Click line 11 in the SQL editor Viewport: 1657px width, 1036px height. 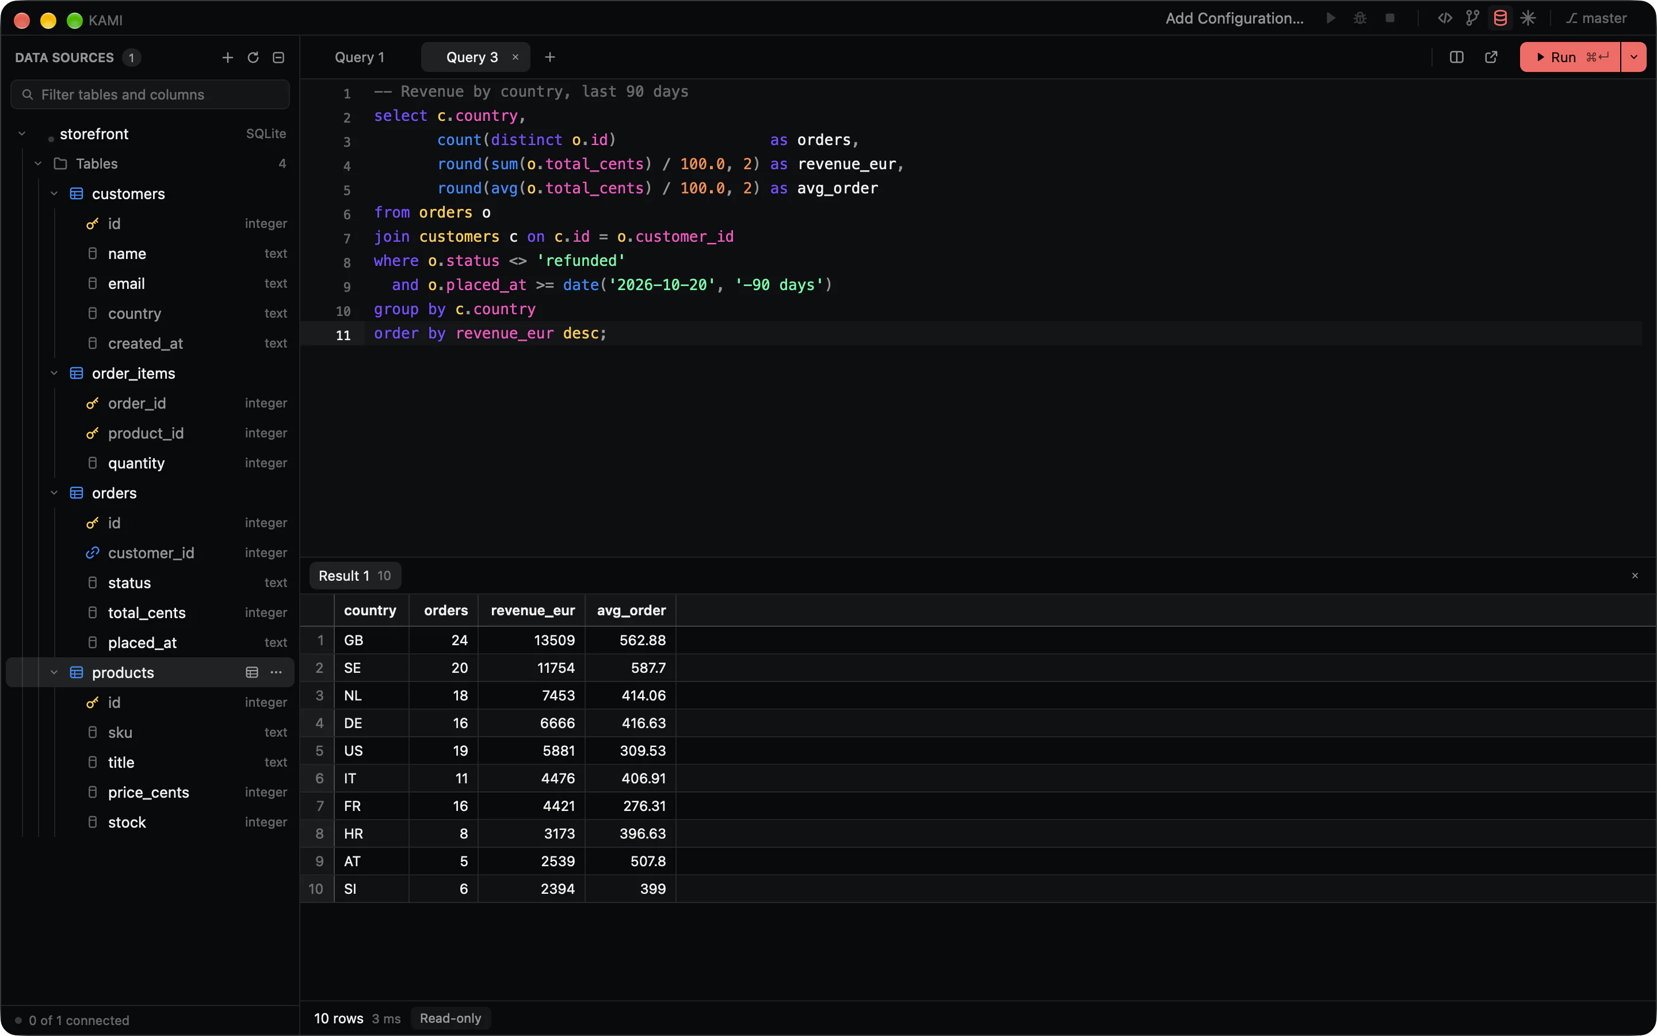[x=971, y=334]
